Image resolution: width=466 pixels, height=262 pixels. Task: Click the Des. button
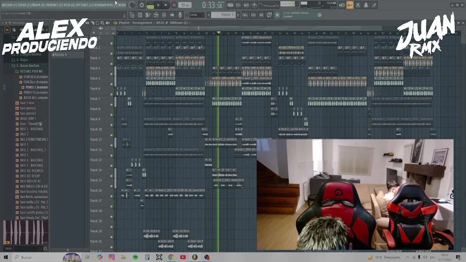pyautogui.click(x=245, y=15)
